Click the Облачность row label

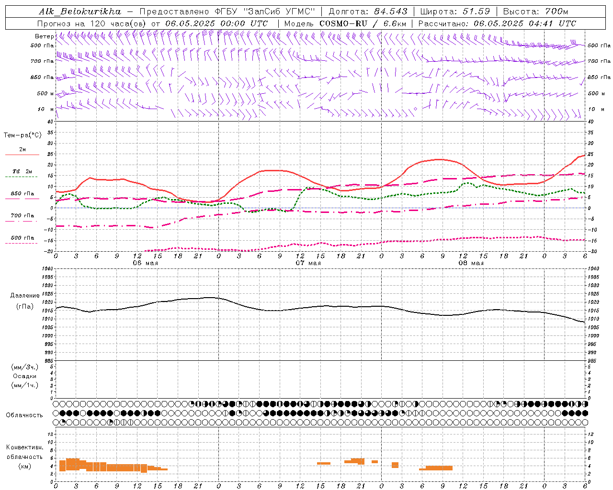click(x=24, y=415)
